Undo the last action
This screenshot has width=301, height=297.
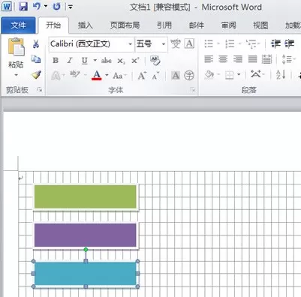37,6
